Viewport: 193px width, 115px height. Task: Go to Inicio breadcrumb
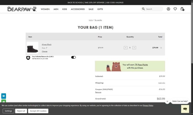(x=91, y=20)
